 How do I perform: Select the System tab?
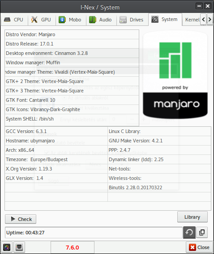[165, 20]
